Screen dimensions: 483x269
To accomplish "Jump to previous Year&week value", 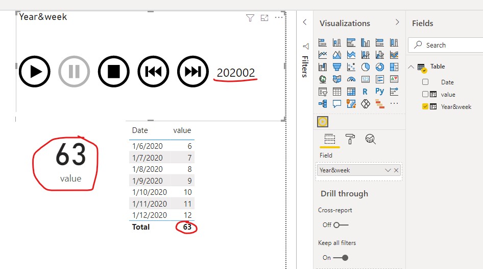I will pyautogui.click(x=153, y=72).
